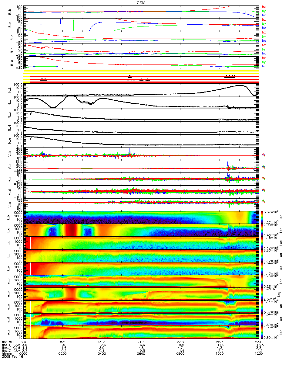Screen dimensions: 282x365
Task: Click the MLT value 8.2
Action: pos(63,342)
